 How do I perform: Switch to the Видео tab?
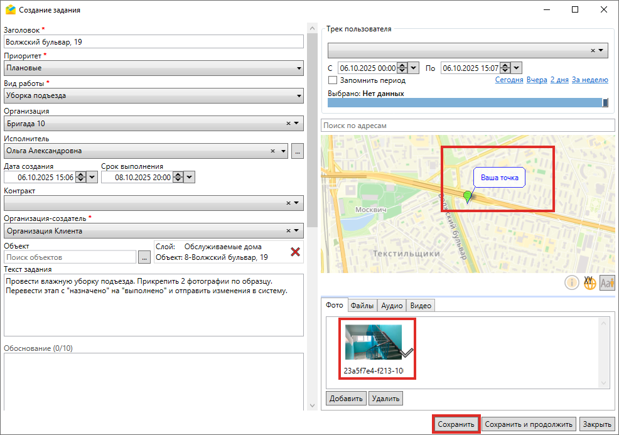pyautogui.click(x=421, y=306)
